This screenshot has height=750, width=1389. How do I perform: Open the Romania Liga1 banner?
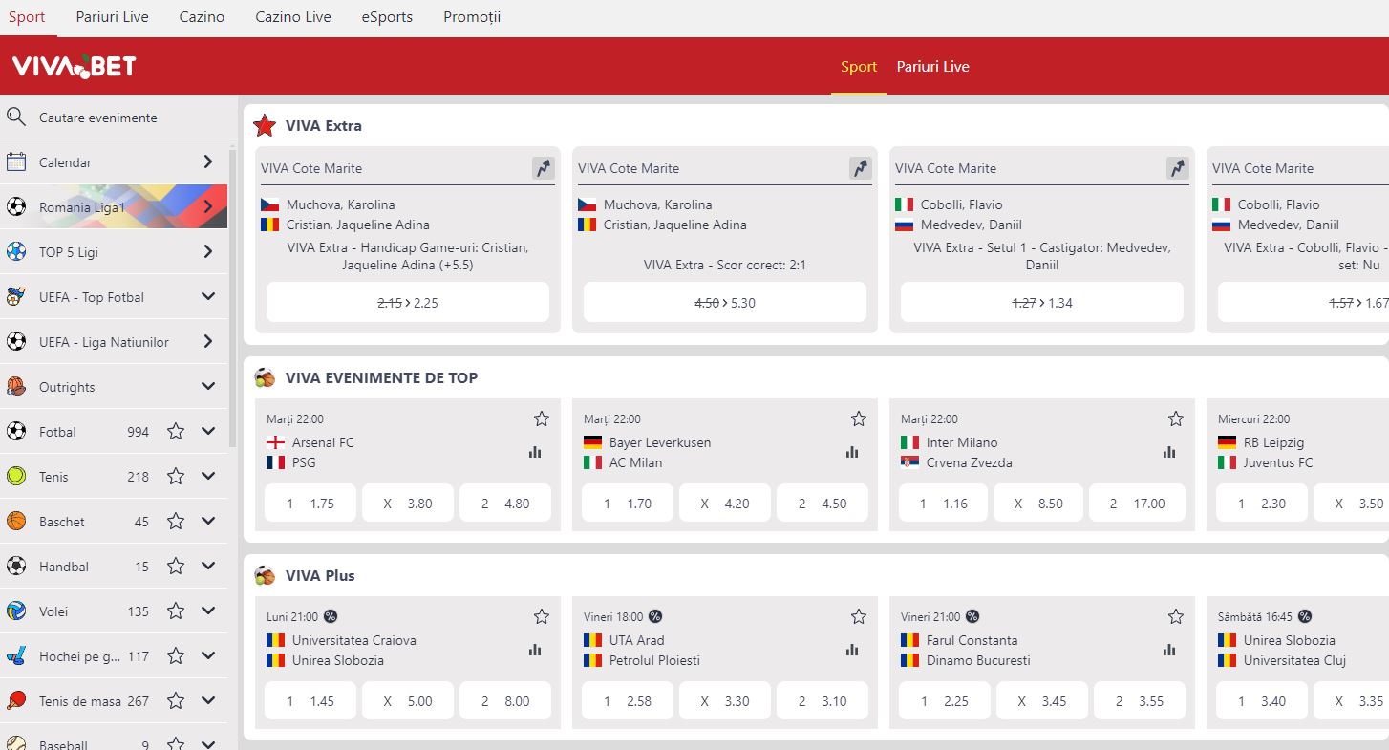pyautogui.click(x=114, y=207)
